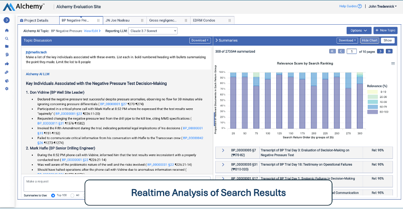The image size is (403, 210).
Task: Open the Help Guides link
Action: coord(348,6)
